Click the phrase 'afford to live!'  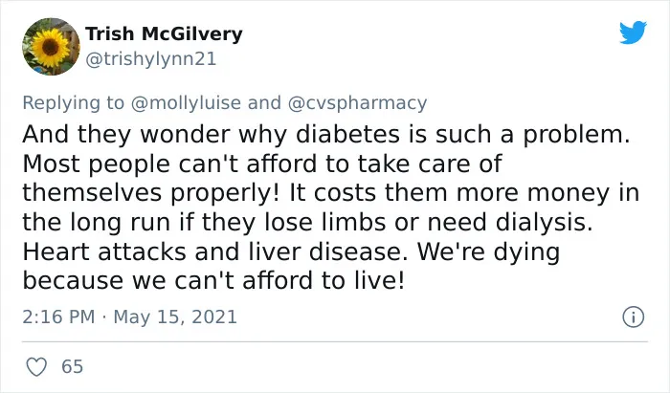click(324, 281)
